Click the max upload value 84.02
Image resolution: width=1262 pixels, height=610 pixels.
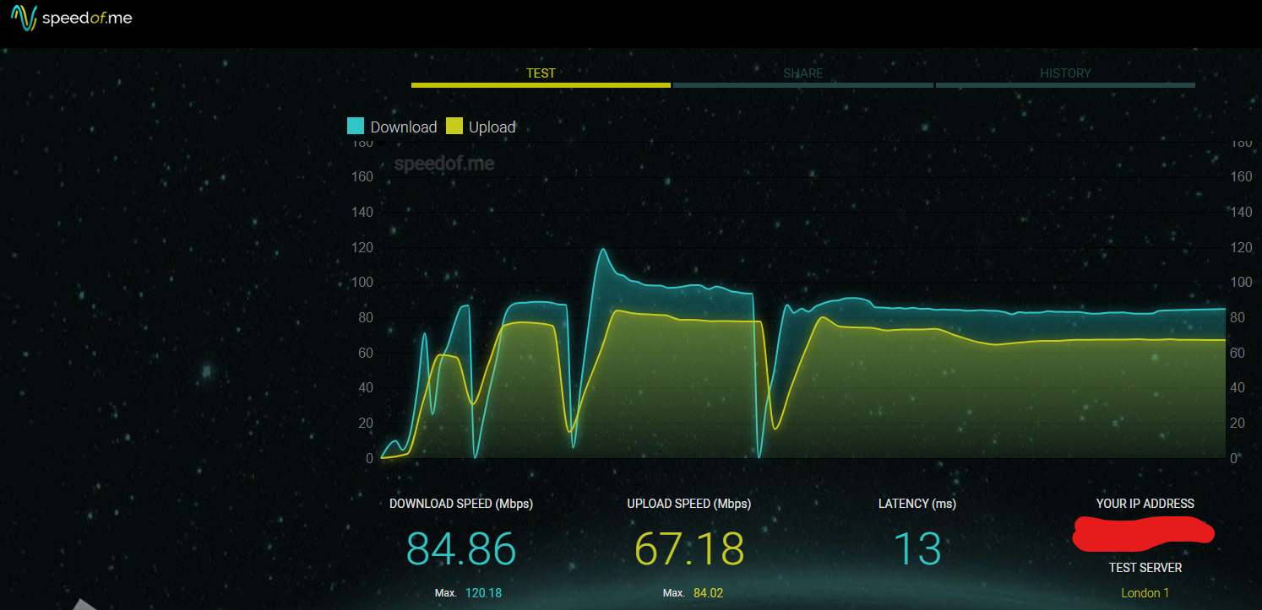pos(708,593)
